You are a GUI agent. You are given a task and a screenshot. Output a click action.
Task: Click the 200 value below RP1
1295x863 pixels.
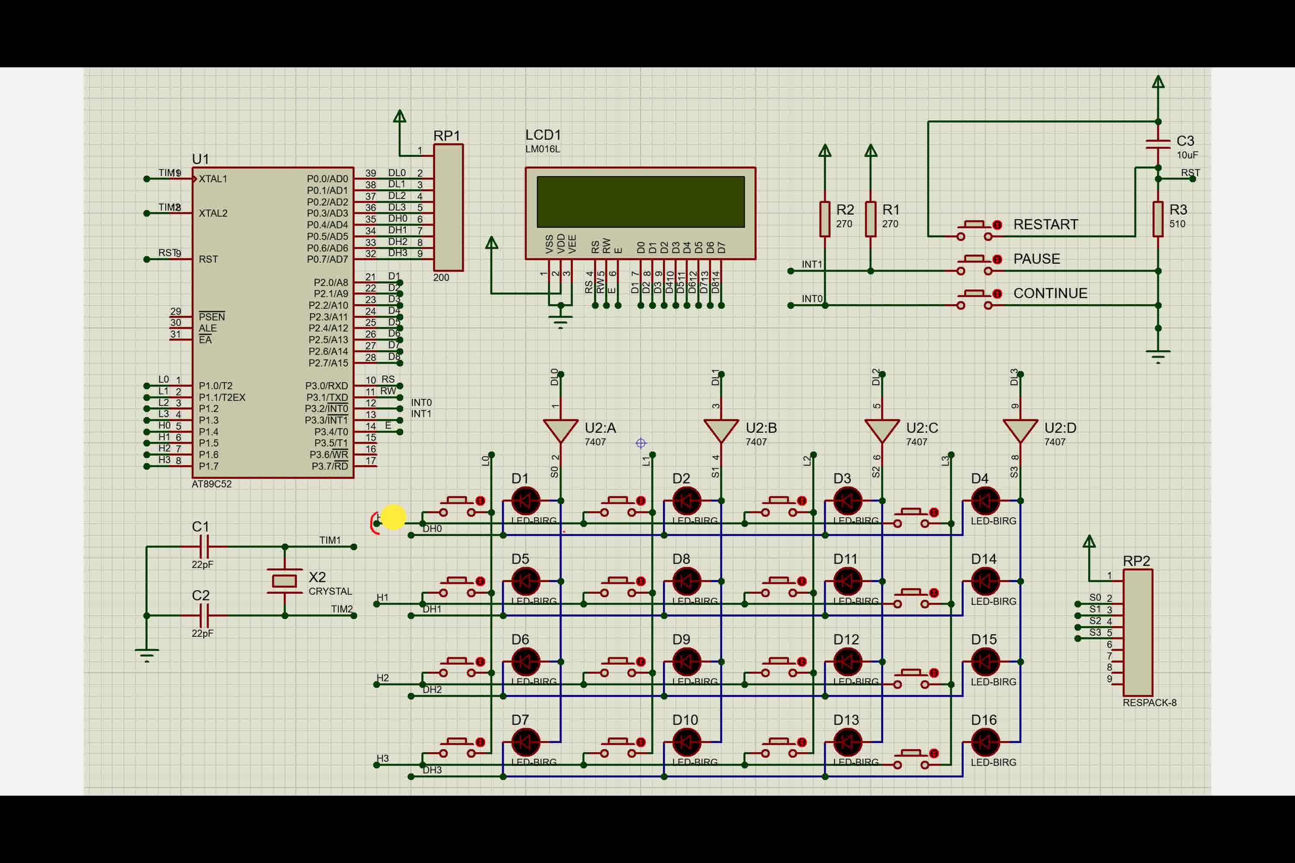(441, 277)
